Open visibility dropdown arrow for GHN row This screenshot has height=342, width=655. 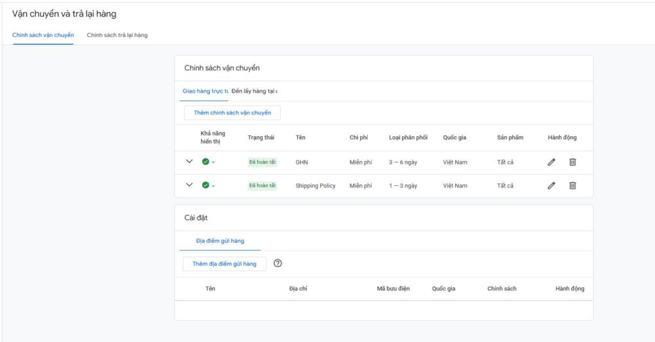[213, 162]
